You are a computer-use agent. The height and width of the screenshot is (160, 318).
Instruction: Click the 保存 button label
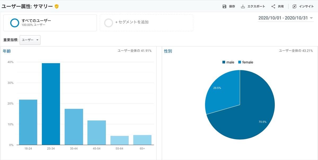point(232,6)
